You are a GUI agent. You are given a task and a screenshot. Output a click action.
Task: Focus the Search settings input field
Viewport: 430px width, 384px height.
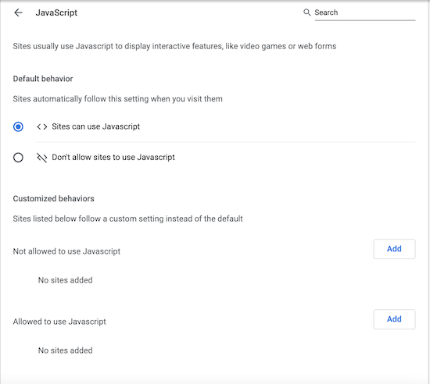coord(365,12)
